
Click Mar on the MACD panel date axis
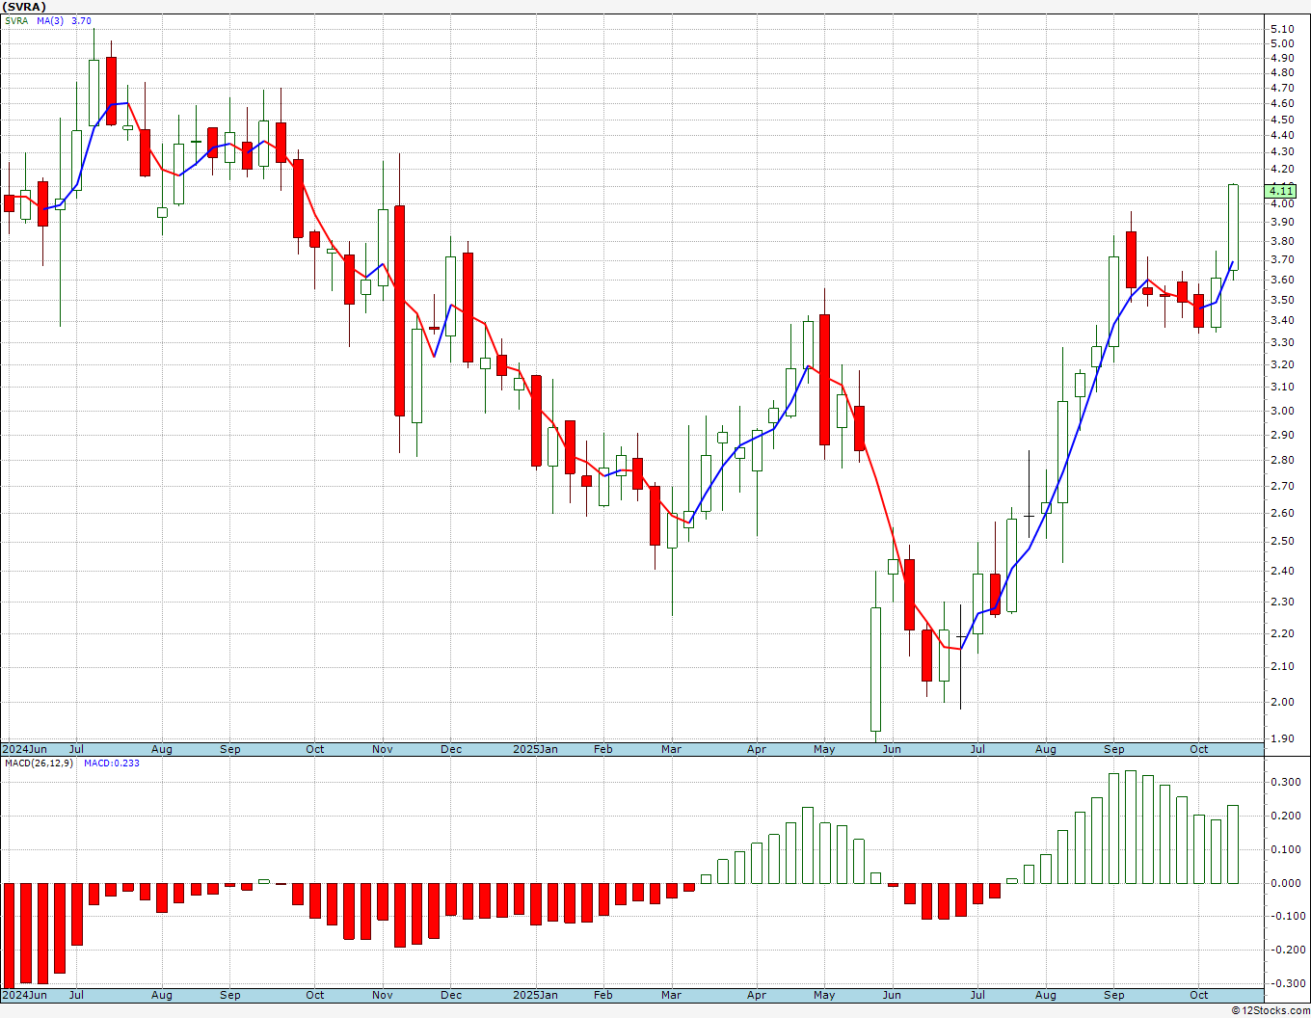point(671,995)
